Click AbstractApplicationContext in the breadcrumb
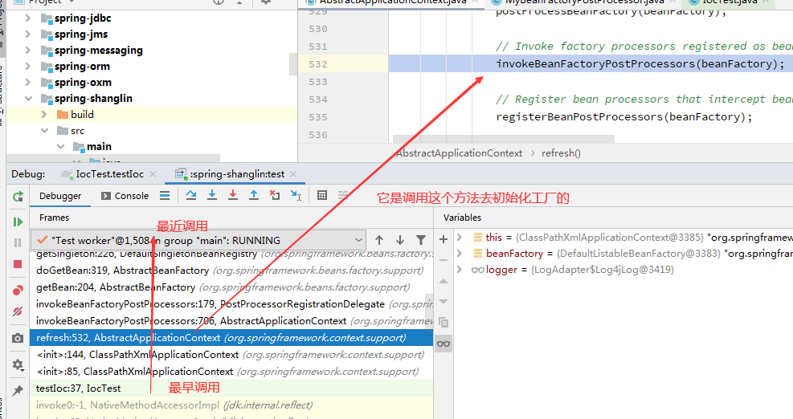 tap(460, 153)
